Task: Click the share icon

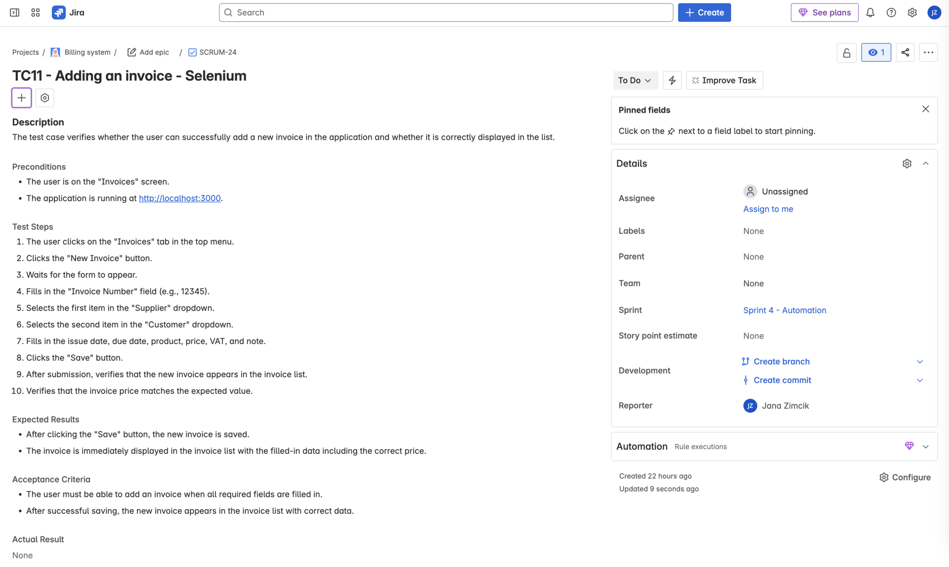Action: pyautogui.click(x=905, y=52)
